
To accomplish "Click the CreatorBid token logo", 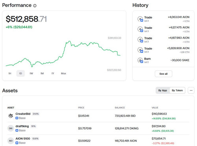I will (x=11, y=116).
